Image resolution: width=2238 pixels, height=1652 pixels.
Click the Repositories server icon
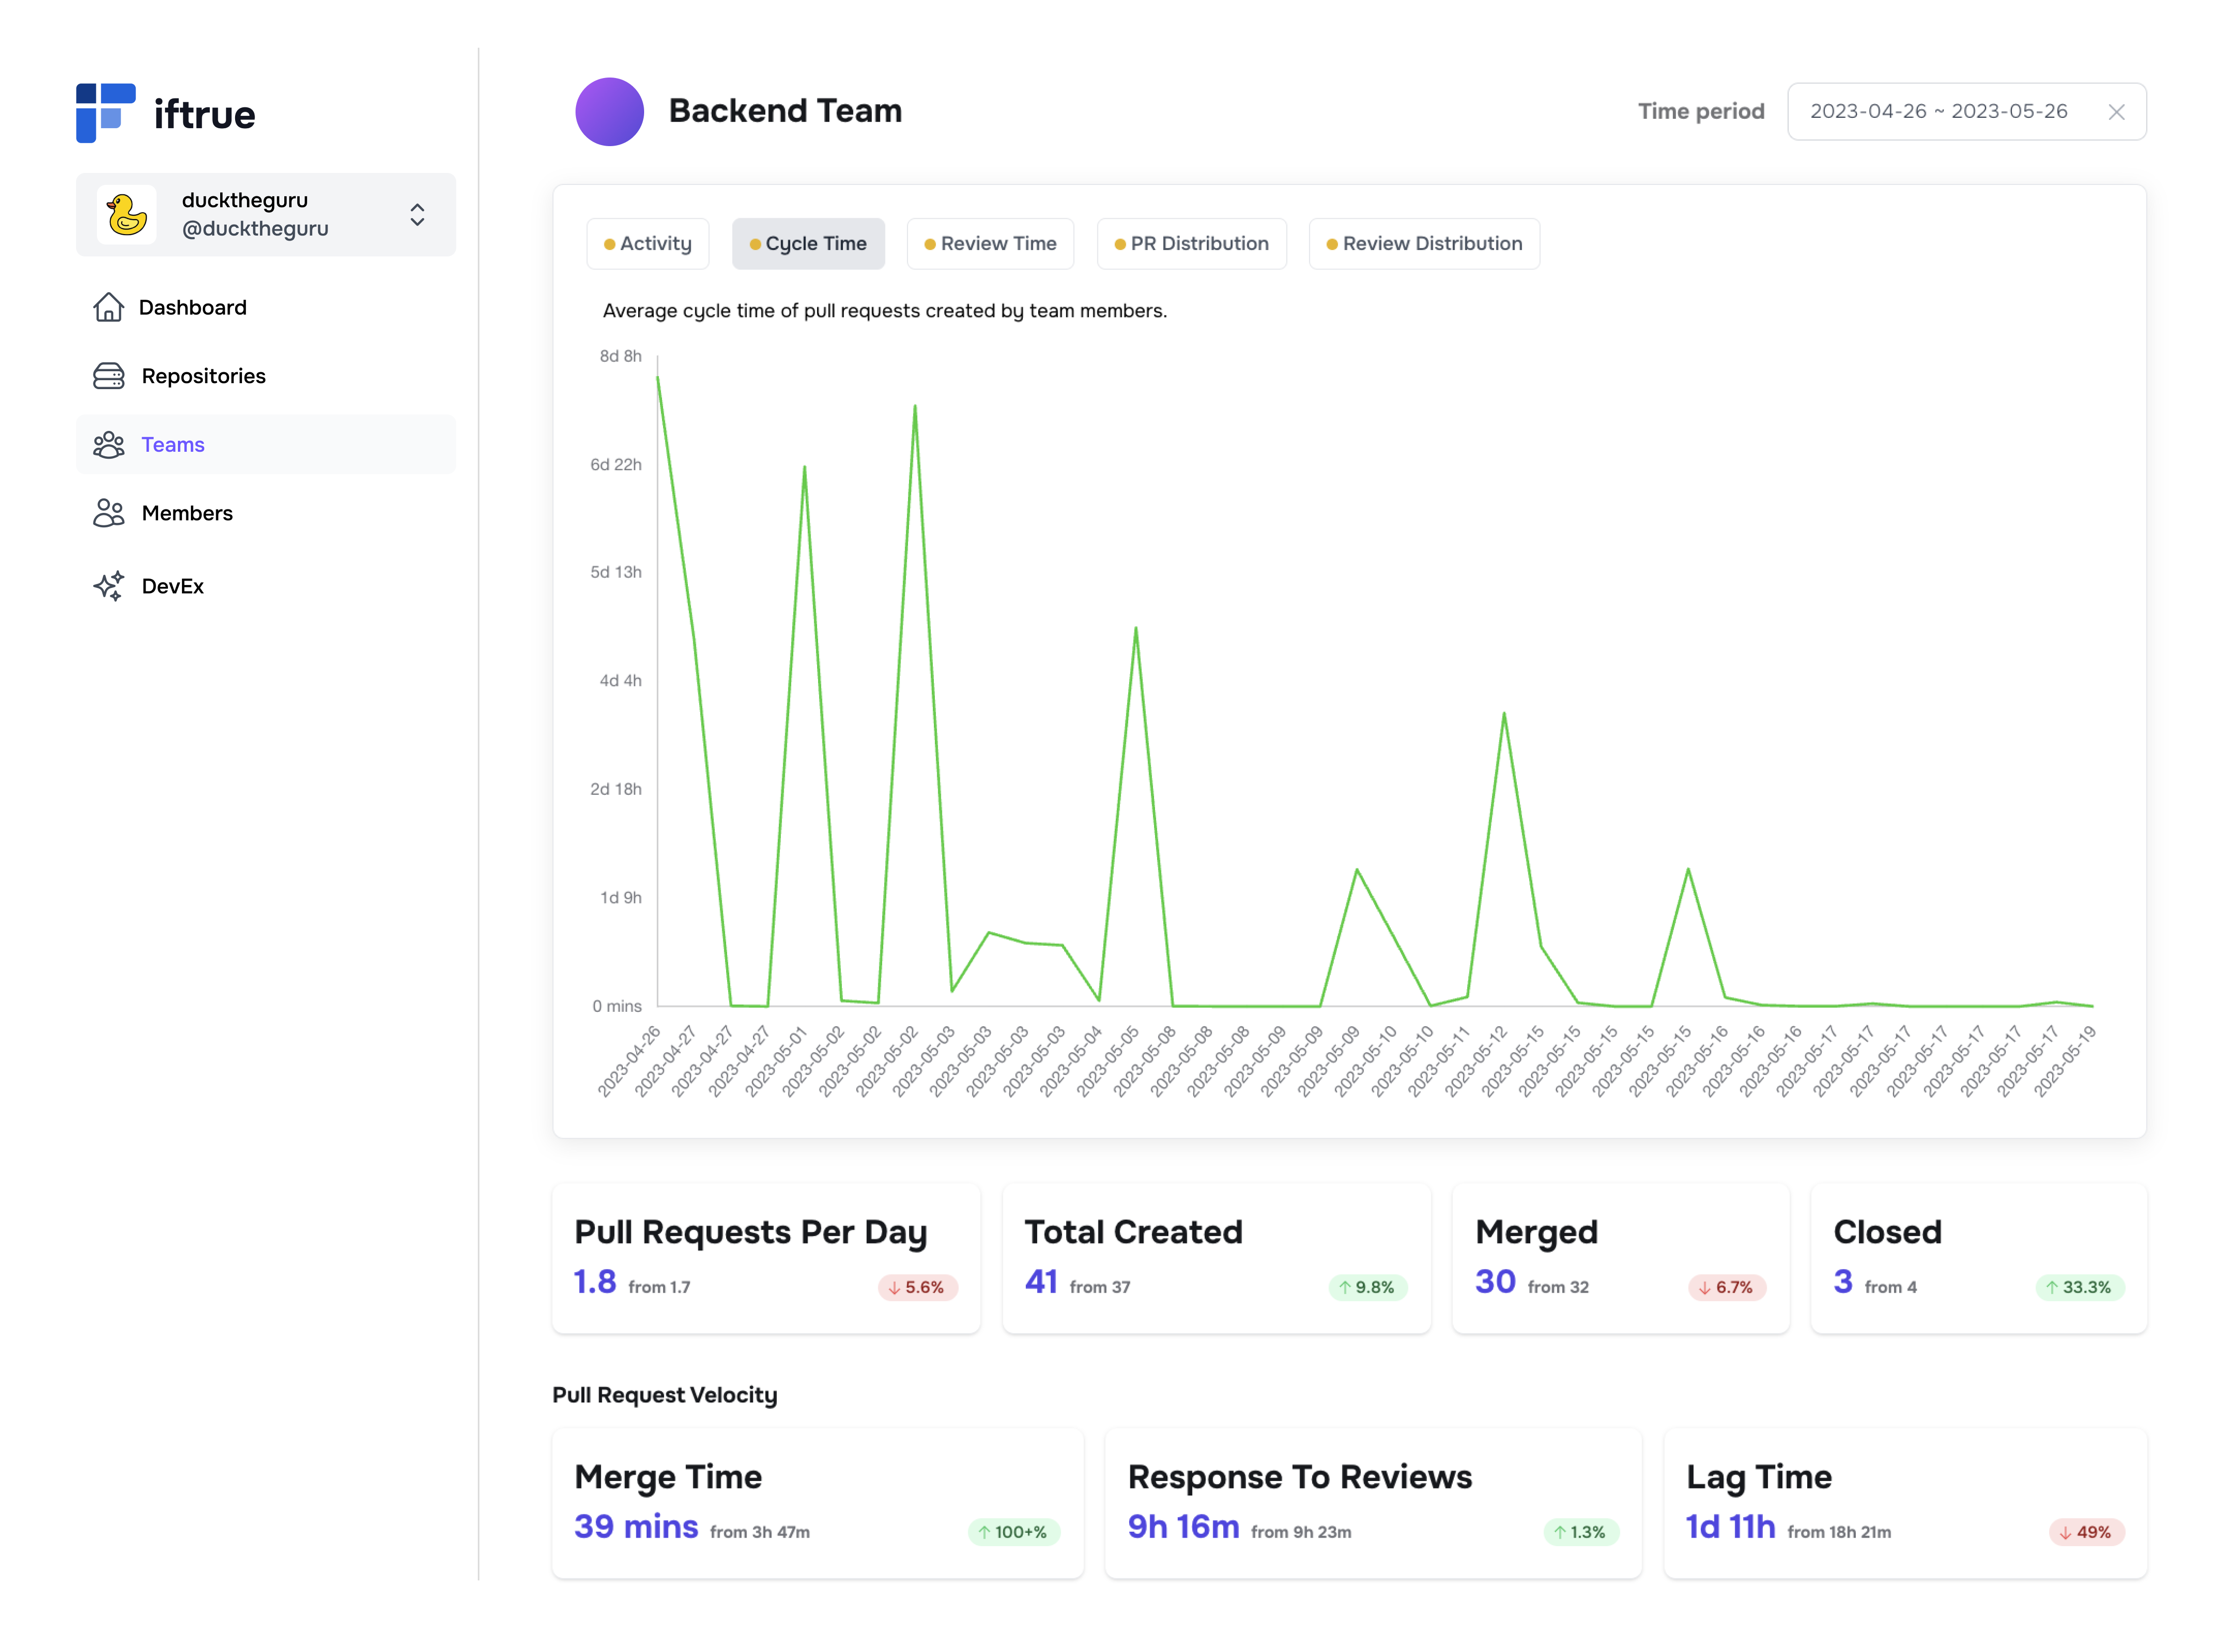coord(108,376)
